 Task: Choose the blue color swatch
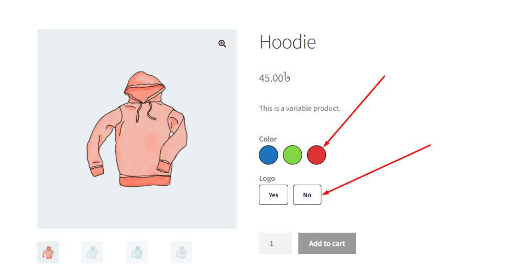tap(268, 155)
